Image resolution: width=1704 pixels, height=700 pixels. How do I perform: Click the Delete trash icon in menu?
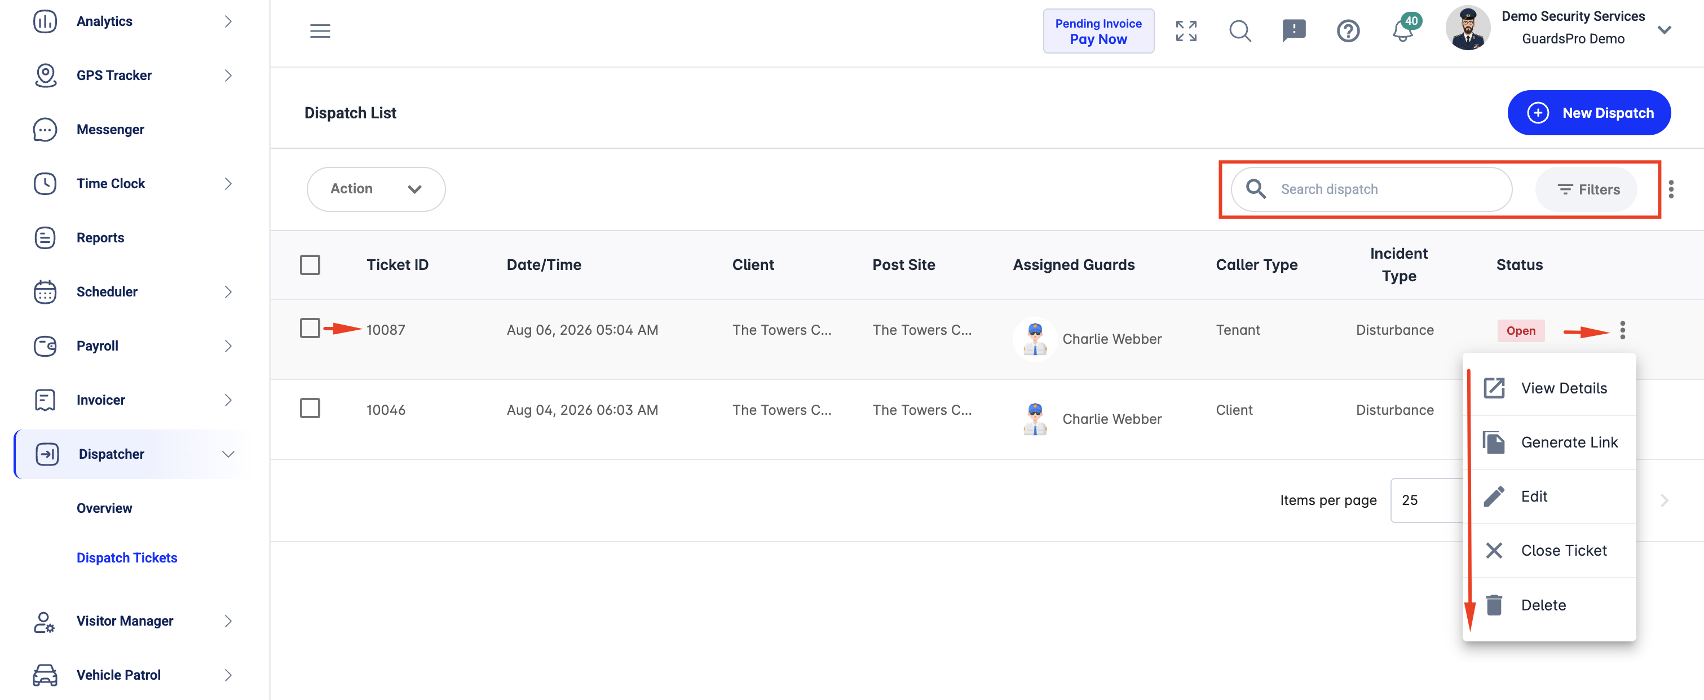(x=1494, y=605)
